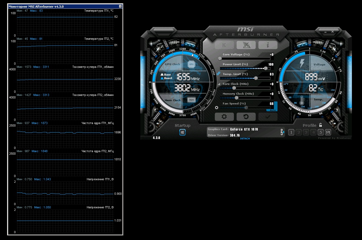This screenshot has height=240, width=362.
Task: Click the DETACH link
Action: (x=245, y=139)
